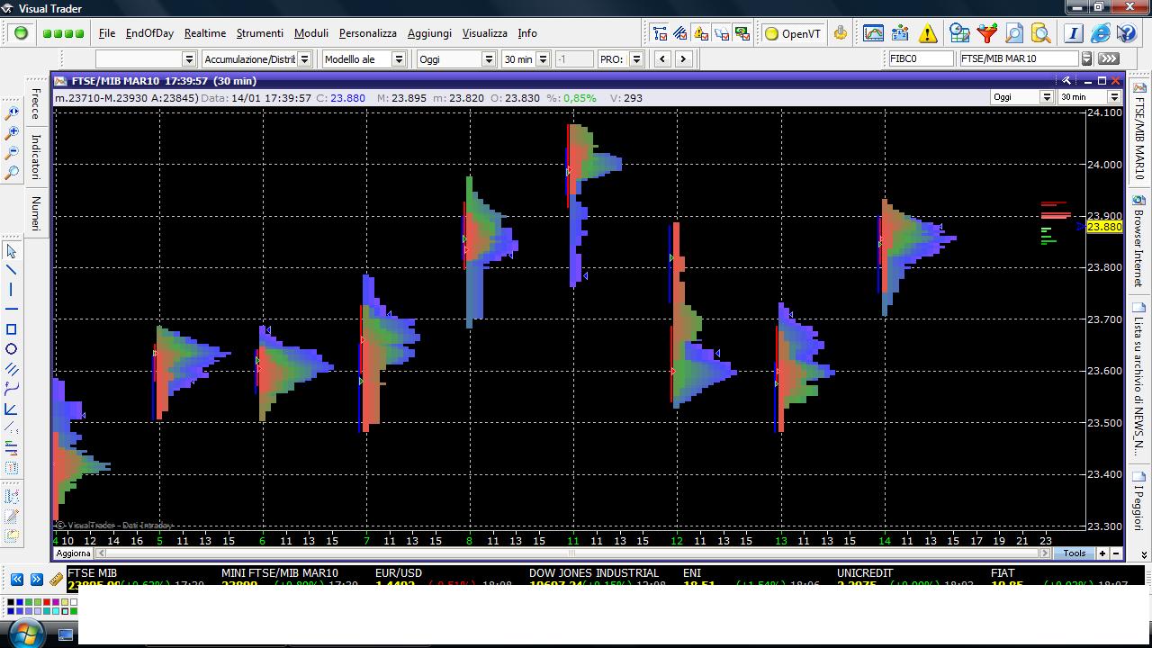
Task: Click the bottom magnifier icon in zoom group
Action: [12, 172]
